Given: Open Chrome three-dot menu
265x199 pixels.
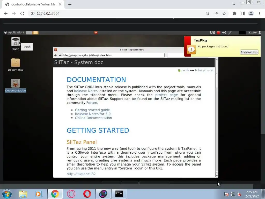Looking at the screenshot, I should pyautogui.click(x=259, y=13).
